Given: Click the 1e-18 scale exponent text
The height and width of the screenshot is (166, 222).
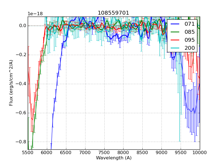Looking at the screenshot, I should [35, 14].
